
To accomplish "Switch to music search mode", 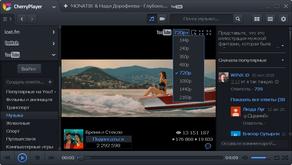I will (x=152, y=19).
